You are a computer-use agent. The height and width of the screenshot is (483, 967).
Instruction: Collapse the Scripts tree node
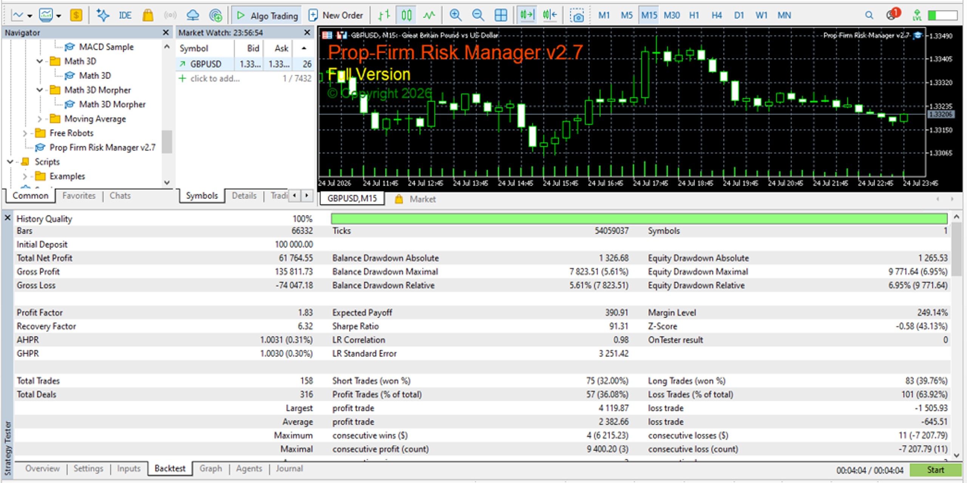(10, 162)
